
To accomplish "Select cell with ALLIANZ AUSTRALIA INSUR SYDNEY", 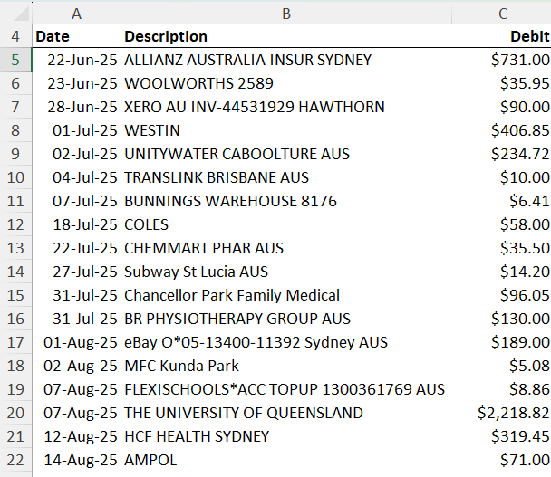I will 286,60.
